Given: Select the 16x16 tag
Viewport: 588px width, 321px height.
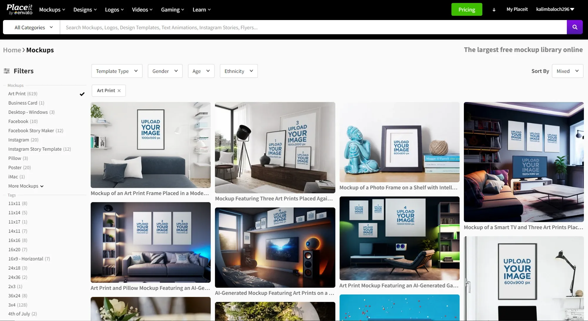Looking at the screenshot, I should click(18, 240).
